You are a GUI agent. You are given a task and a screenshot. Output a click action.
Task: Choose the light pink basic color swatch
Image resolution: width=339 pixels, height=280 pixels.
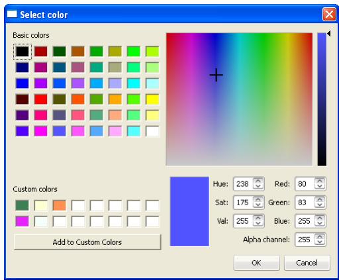pos(115,131)
